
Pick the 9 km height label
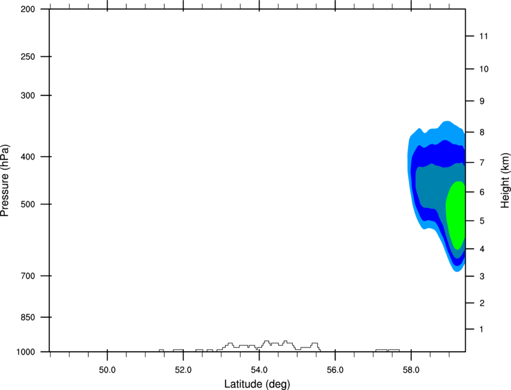click(482, 101)
